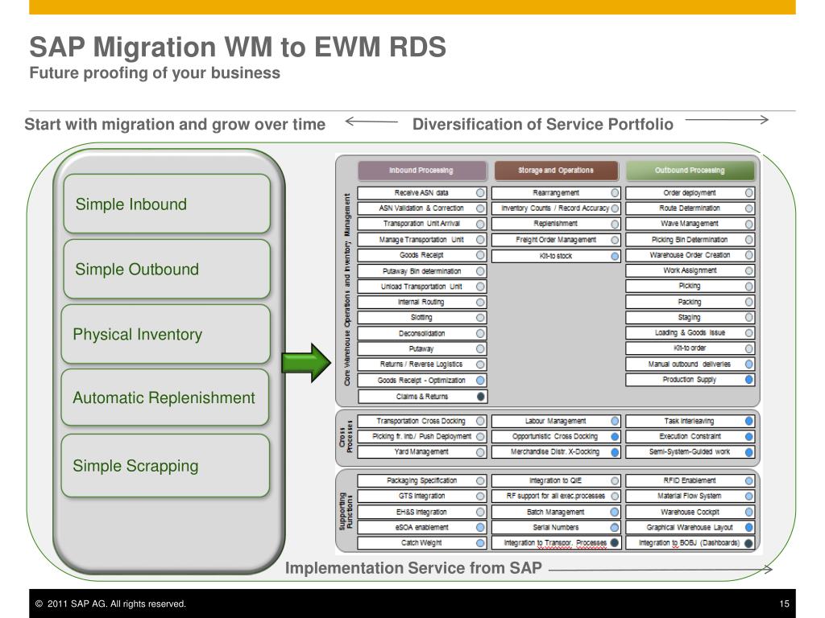Select the Warehouse Order Creation cell
825x618 pixels.
(x=690, y=255)
